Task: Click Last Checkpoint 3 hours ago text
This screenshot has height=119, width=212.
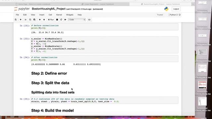Action: (79, 9)
